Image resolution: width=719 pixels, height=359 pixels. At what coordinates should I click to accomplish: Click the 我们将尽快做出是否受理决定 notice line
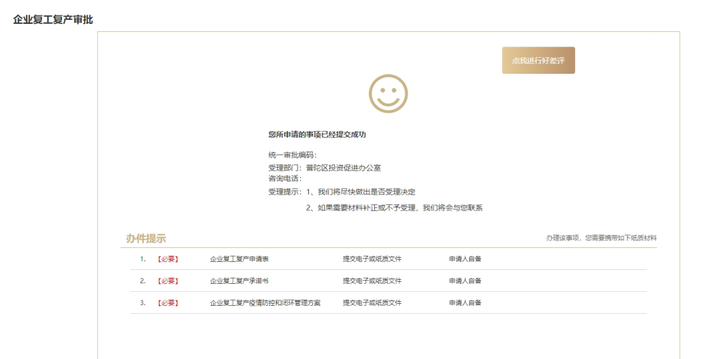point(366,191)
